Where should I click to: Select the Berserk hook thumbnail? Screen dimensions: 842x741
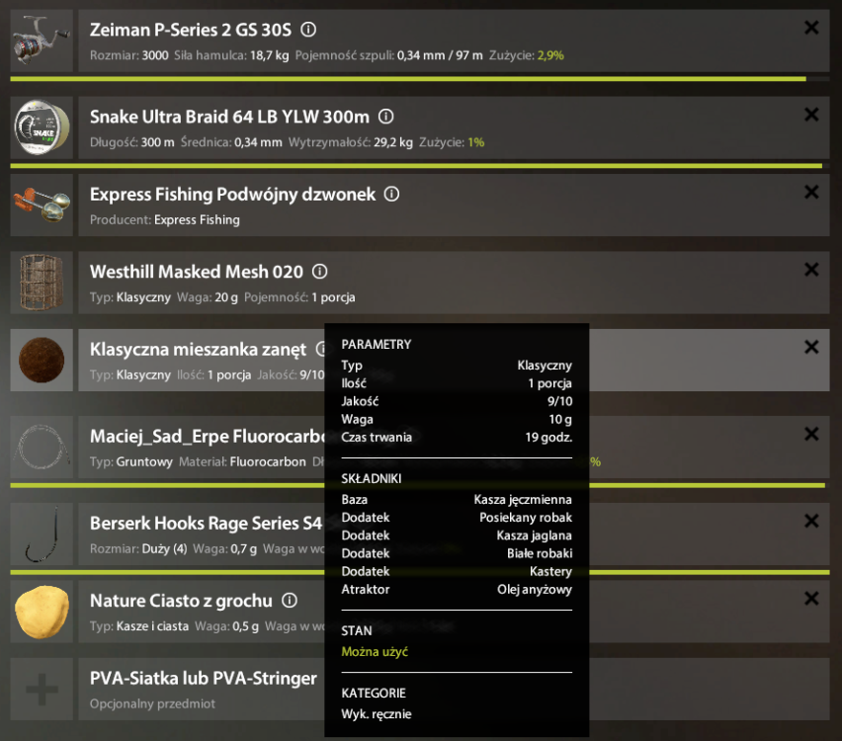tap(42, 534)
